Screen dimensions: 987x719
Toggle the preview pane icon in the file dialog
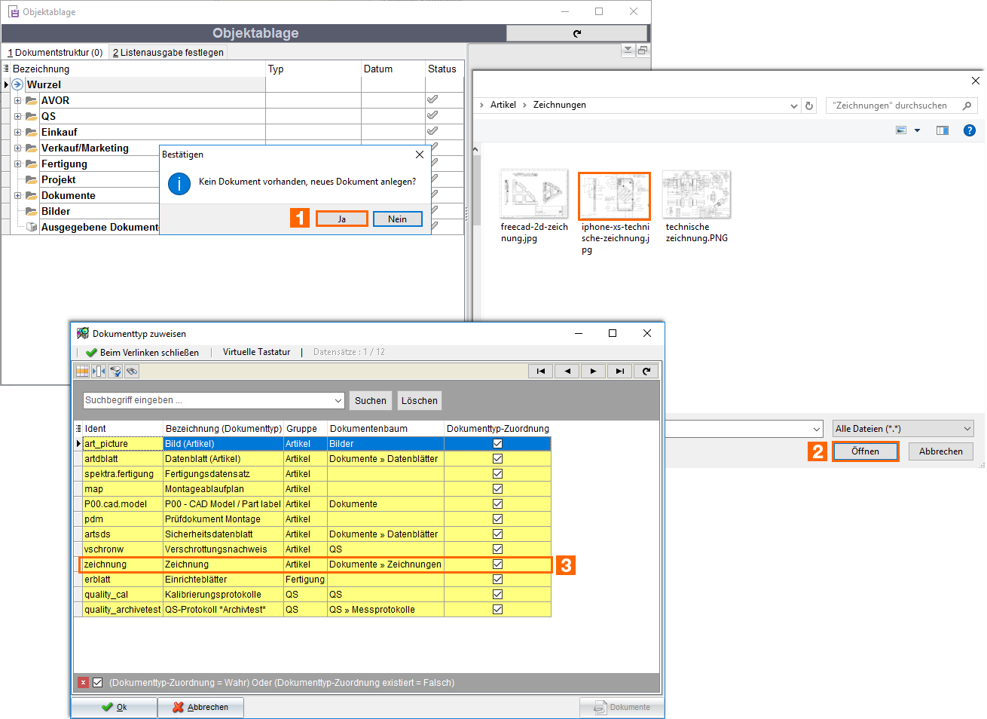942,130
